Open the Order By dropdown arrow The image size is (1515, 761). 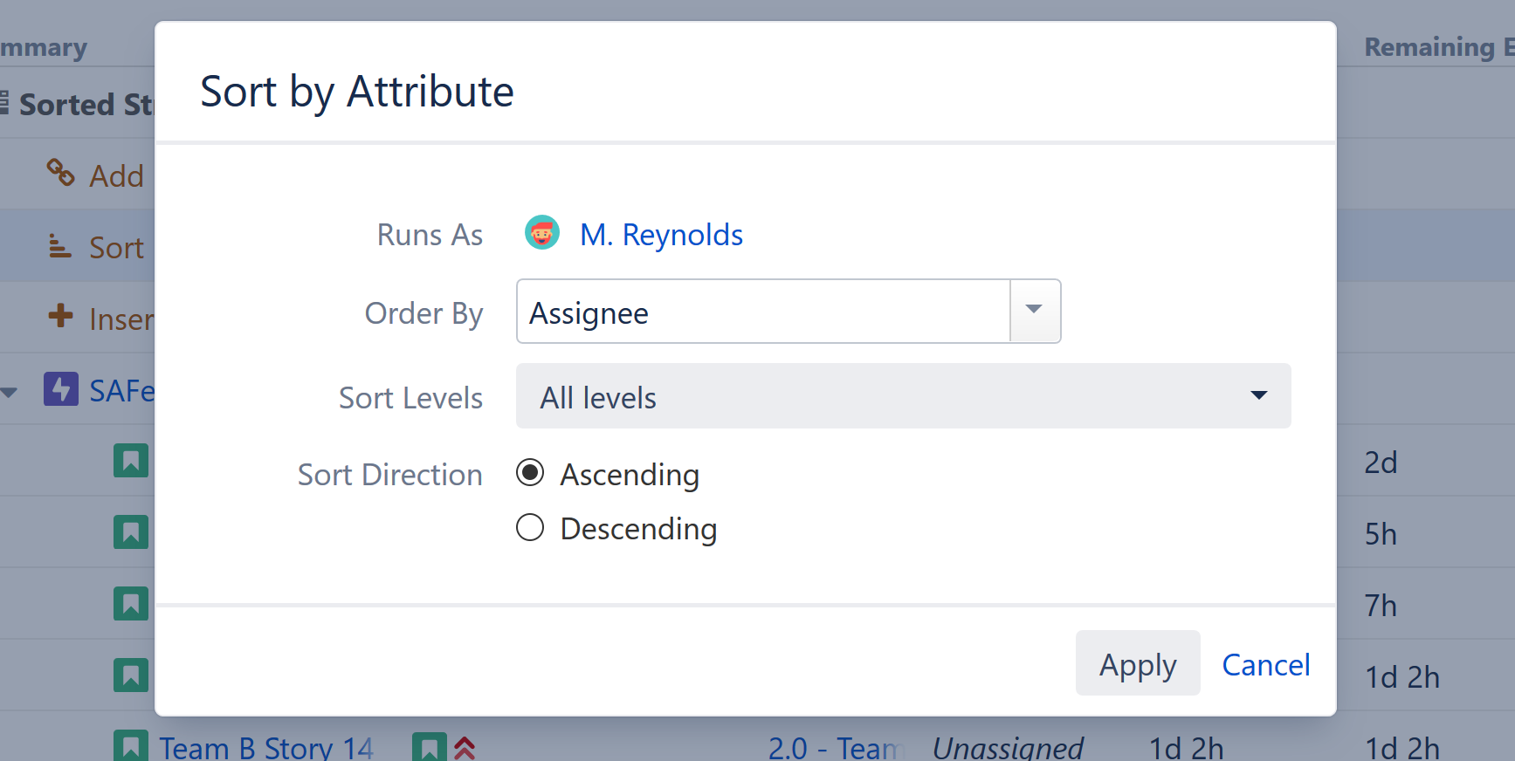pyautogui.click(x=1035, y=312)
